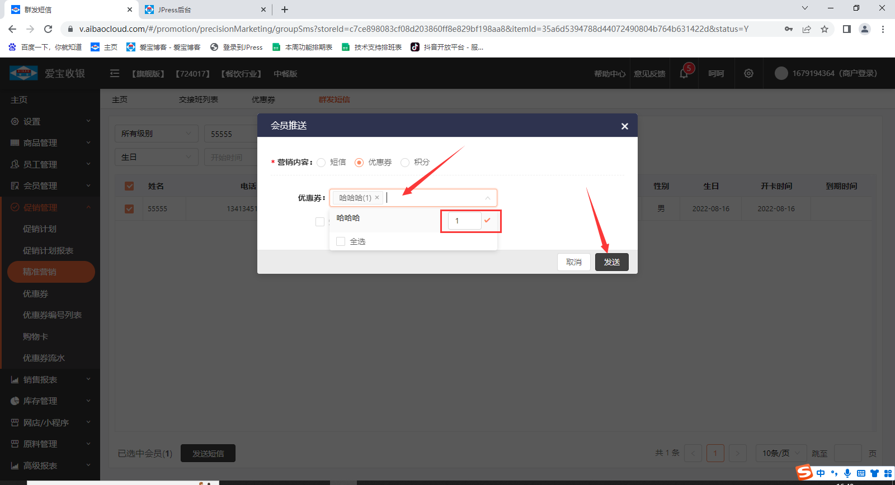Click the browser address bar
Viewport: 895px width, 485px height.
(414, 29)
